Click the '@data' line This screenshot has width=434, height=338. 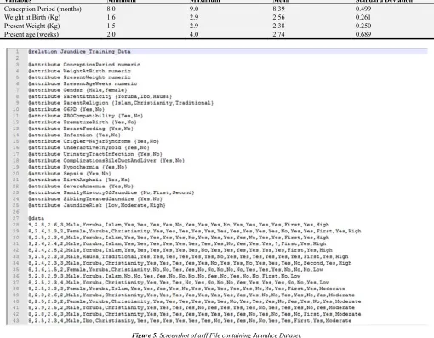coord(36,218)
